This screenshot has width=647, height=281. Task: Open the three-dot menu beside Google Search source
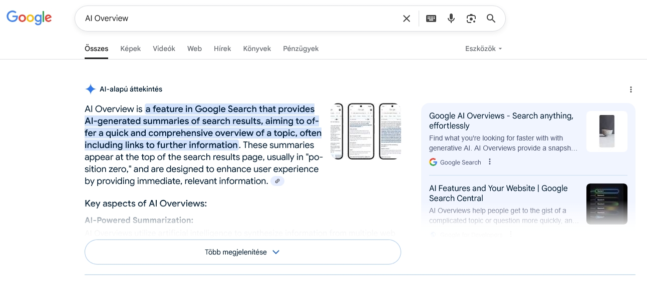(490, 162)
